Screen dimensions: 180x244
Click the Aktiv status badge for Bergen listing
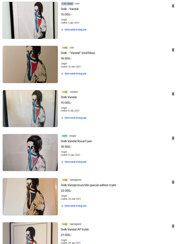[x=65, y=136]
